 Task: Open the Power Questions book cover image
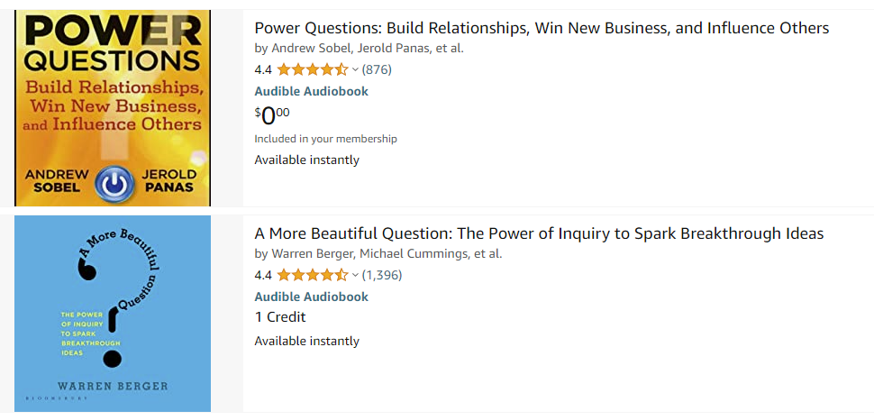click(113, 108)
